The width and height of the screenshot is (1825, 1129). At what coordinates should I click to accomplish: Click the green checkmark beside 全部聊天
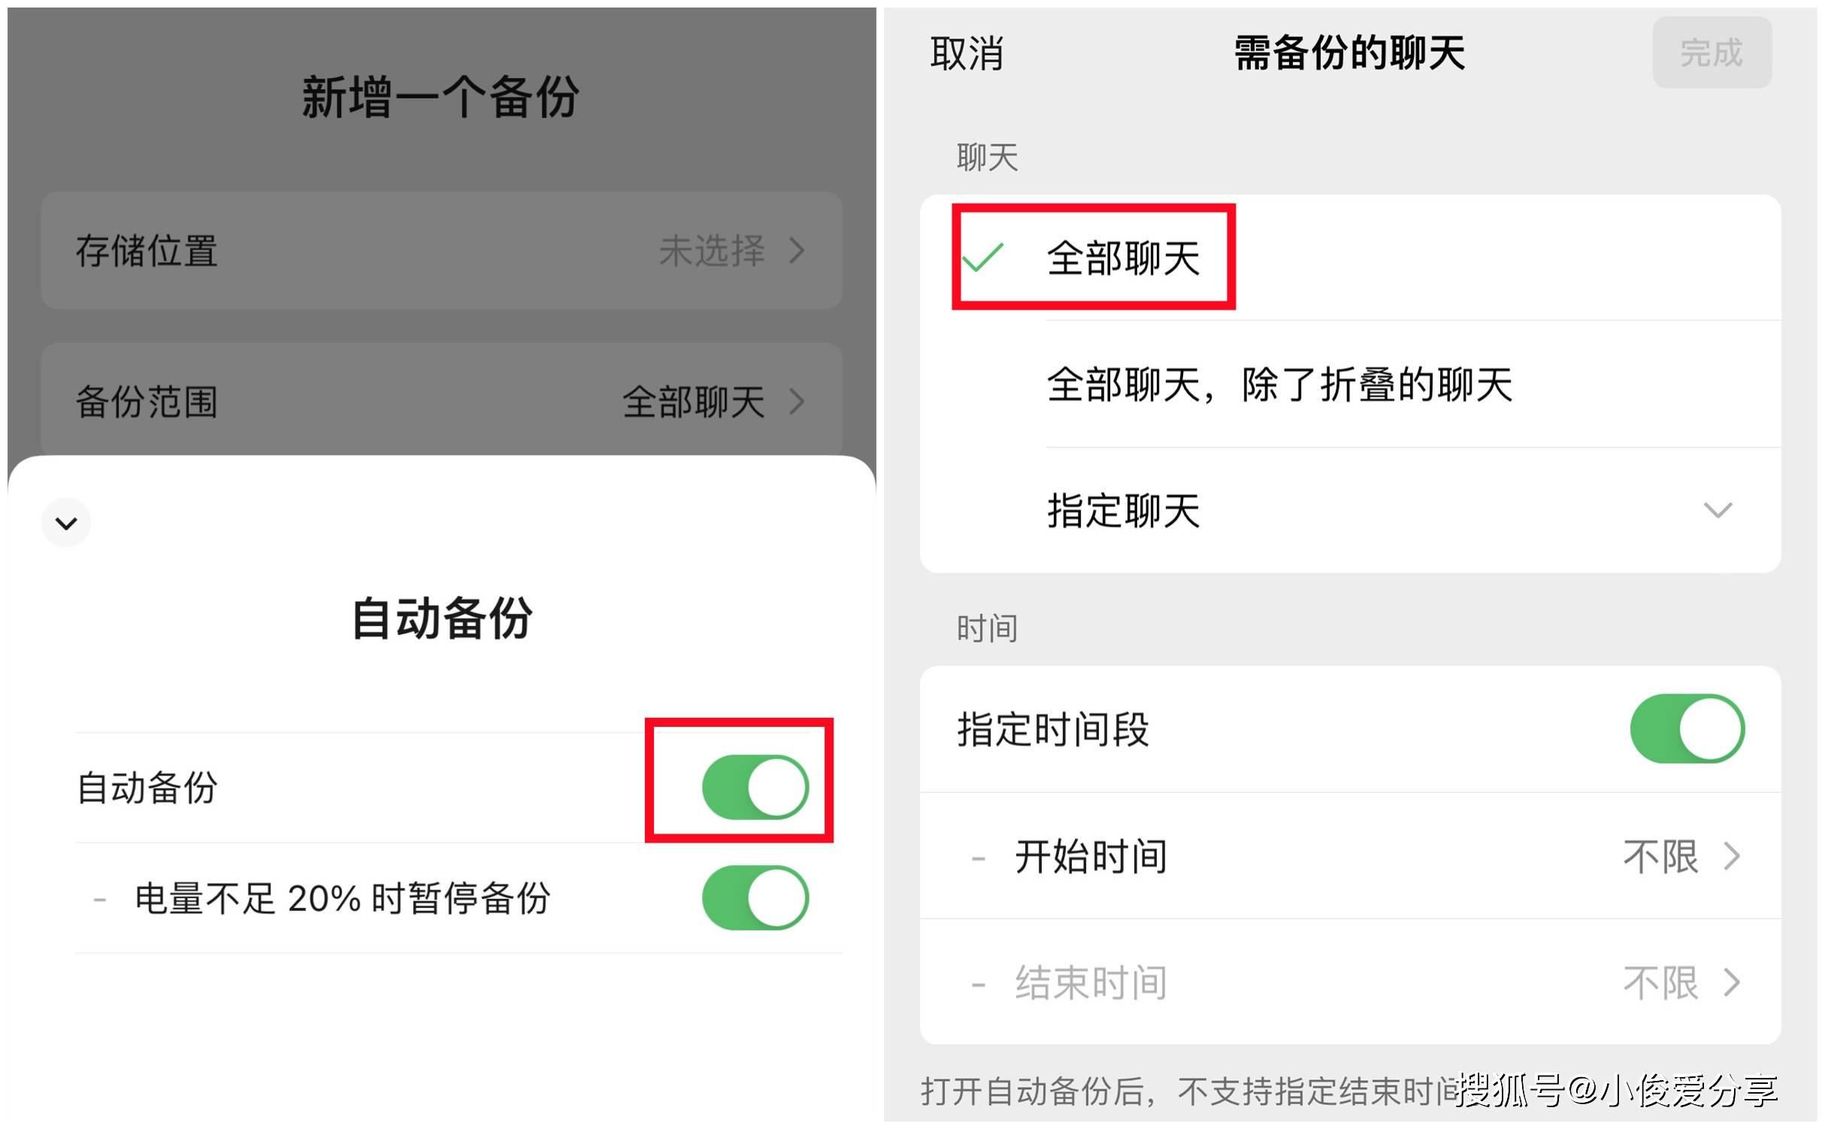[x=982, y=258]
